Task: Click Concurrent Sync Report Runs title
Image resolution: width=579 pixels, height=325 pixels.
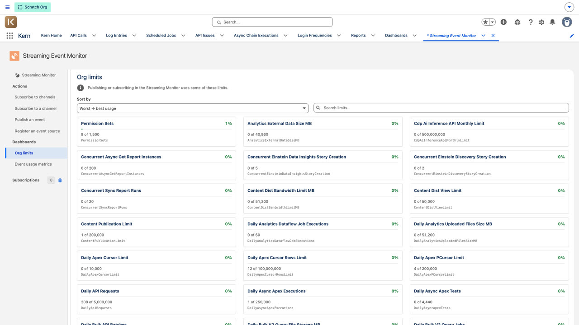Action: pyautogui.click(x=111, y=190)
